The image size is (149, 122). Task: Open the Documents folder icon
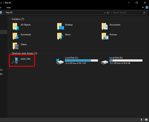pos(105,27)
